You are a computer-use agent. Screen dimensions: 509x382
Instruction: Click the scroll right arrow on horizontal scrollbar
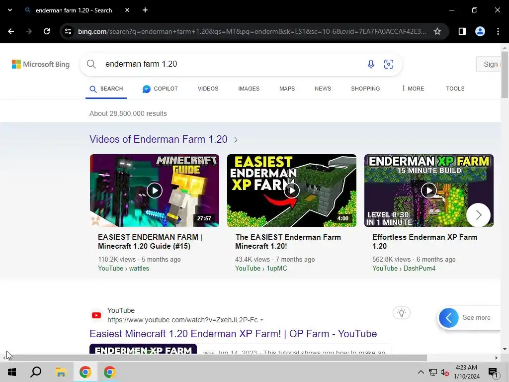(497, 358)
